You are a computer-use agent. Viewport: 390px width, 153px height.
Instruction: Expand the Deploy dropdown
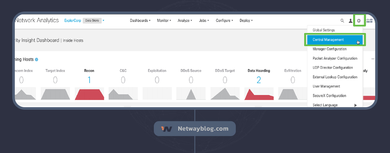246,21
